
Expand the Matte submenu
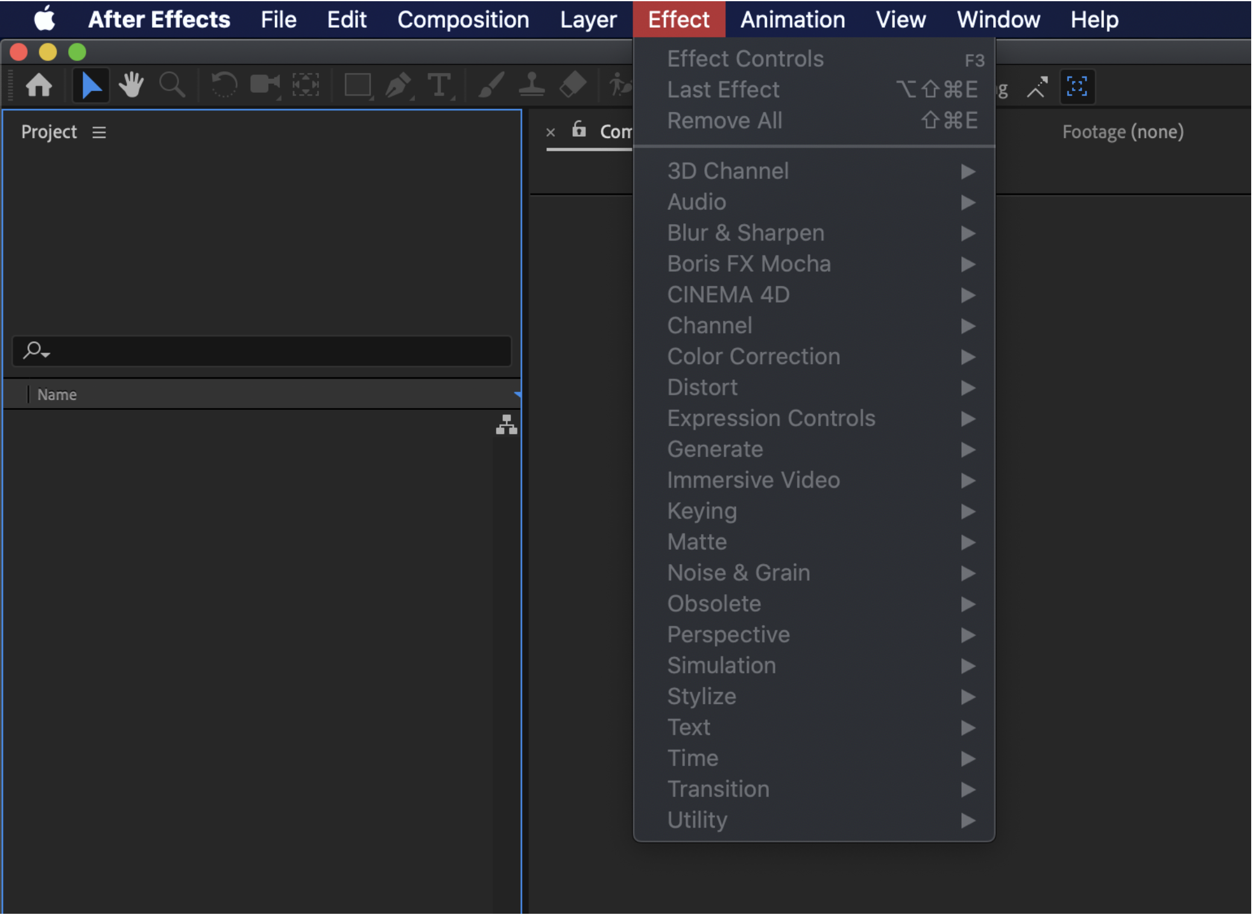(814, 542)
